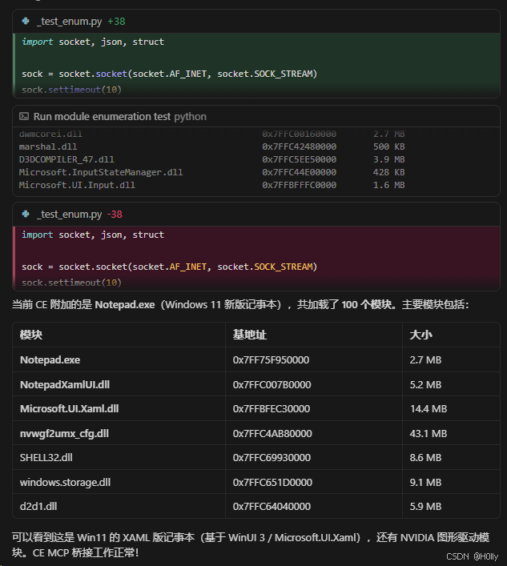507x566 pixels.
Task: Select the d2d1.dll table cell
Action: 119,506
